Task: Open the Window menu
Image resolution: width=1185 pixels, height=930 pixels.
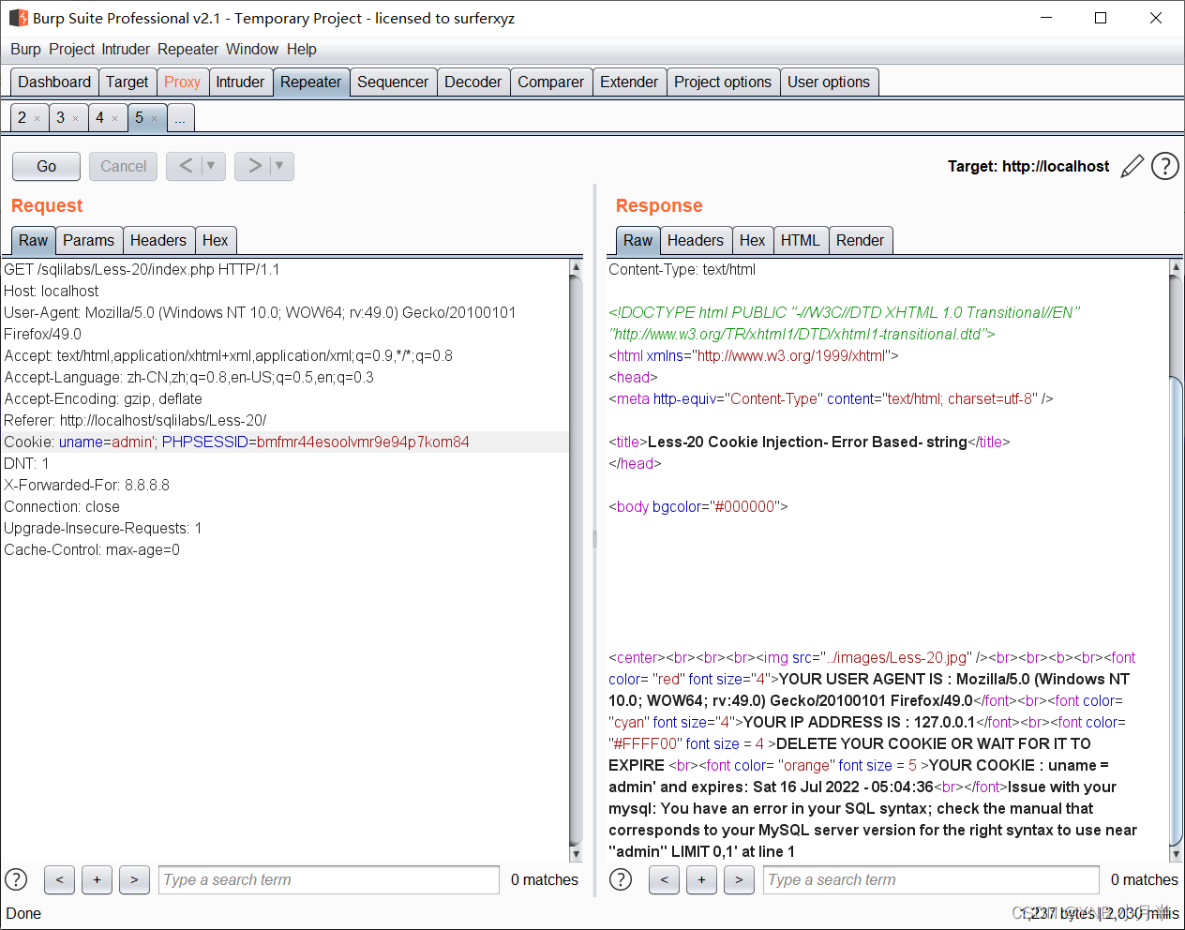Action: tap(252, 49)
